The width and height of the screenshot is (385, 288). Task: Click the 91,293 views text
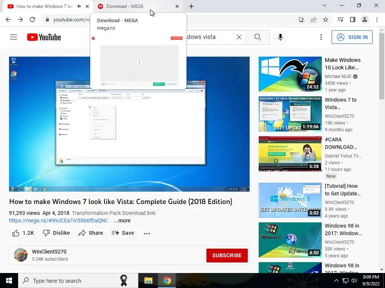[x=24, y=213]
